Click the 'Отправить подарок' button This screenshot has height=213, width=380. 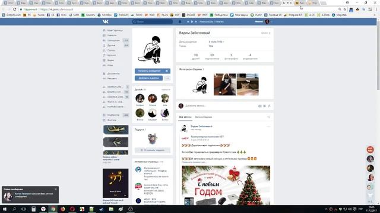[153, 150]
